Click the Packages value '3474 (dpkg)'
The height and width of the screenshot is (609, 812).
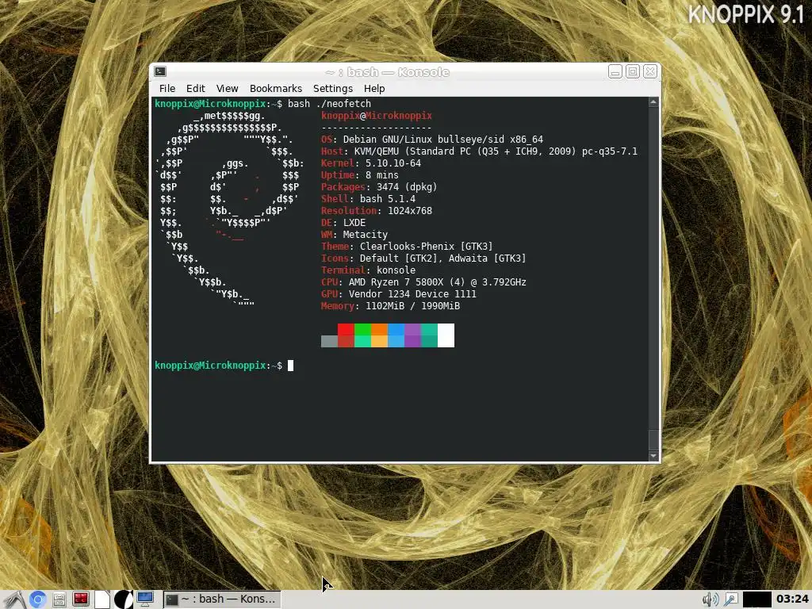(x=407, y=187)
